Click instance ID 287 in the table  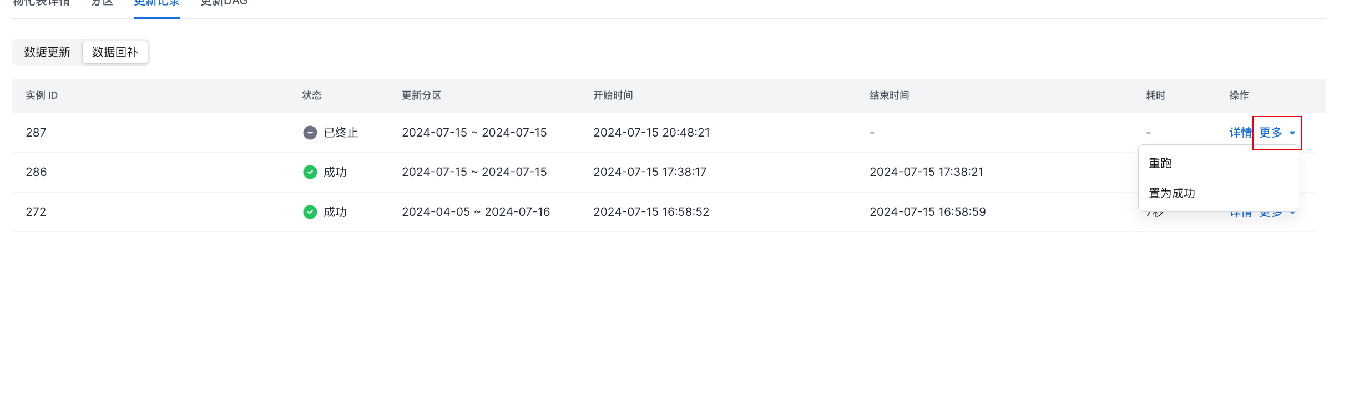click(x=36, y=133)
